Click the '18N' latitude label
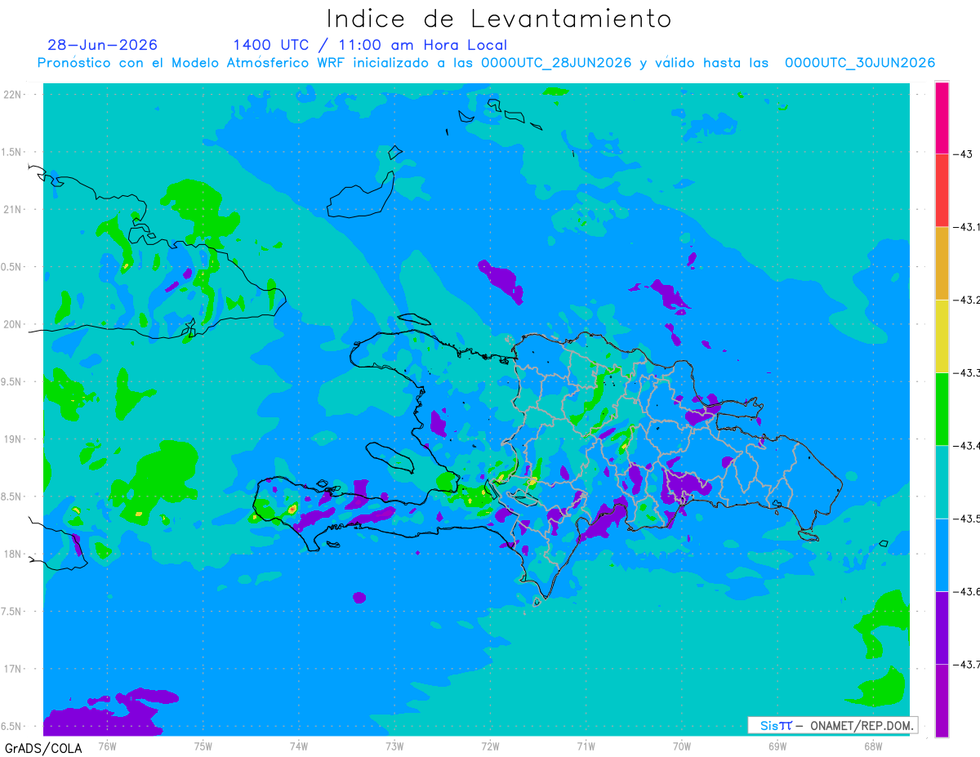Viewport: 980px width, 757px height. (14, 554)
